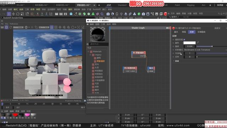This screenshot has width=227, height=128.
Task: Select the red material thumbnail in material manager
Action: (x=15, y=115)
